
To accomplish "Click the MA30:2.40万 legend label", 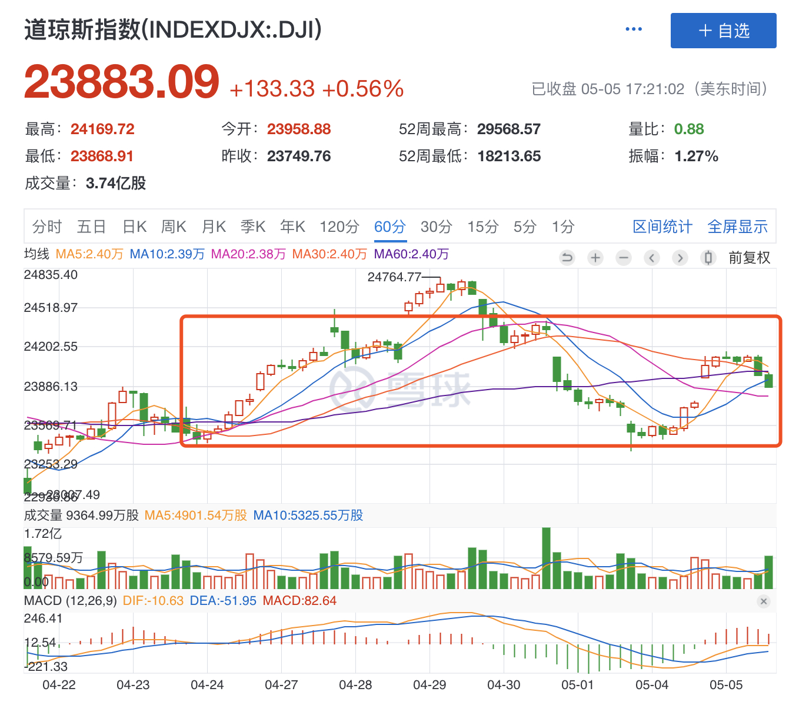I will tap(329, 254).
